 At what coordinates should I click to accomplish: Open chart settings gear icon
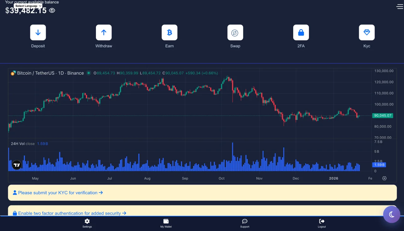pyautogui.click(x=384, y=178)
